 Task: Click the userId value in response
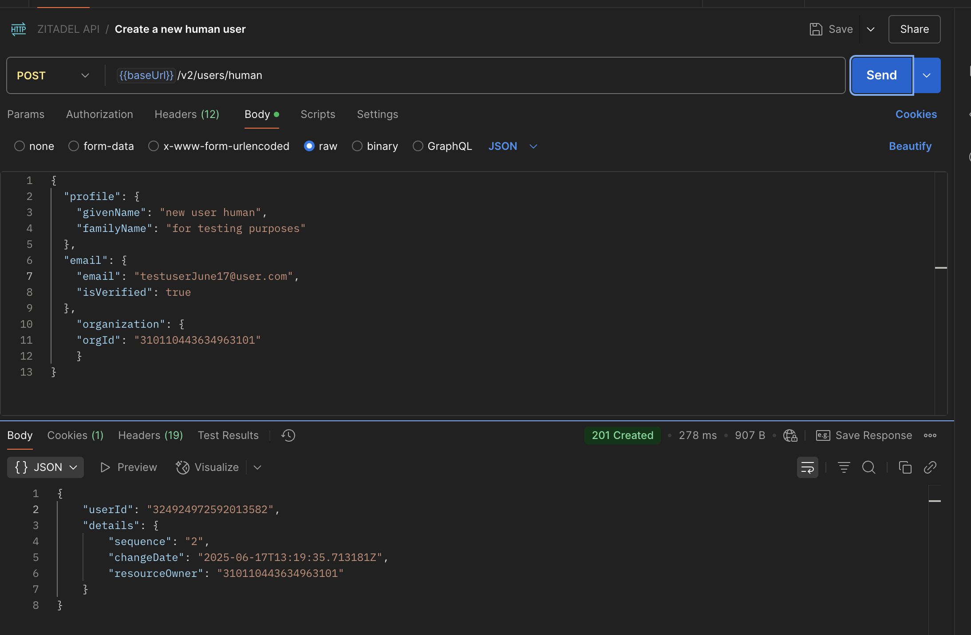point(210,510)
